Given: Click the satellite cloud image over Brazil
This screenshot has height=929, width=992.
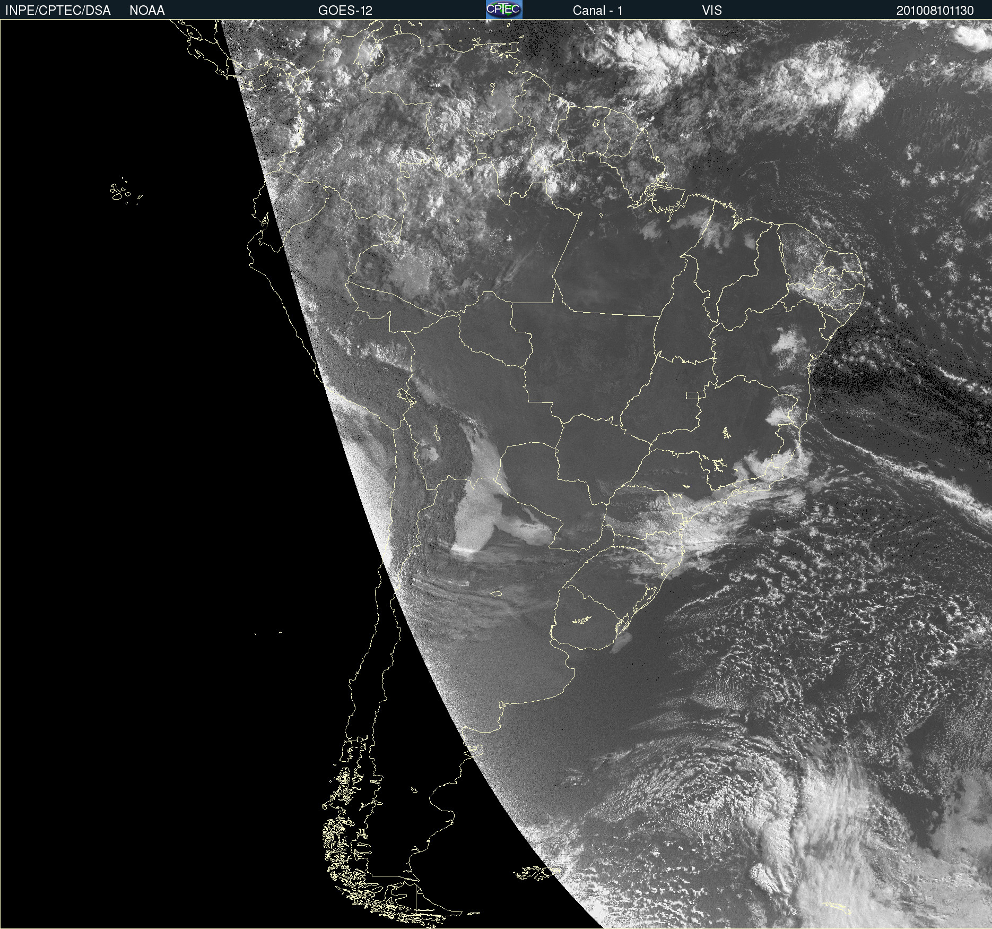Looking at the screenshot, I should [496, 474].
